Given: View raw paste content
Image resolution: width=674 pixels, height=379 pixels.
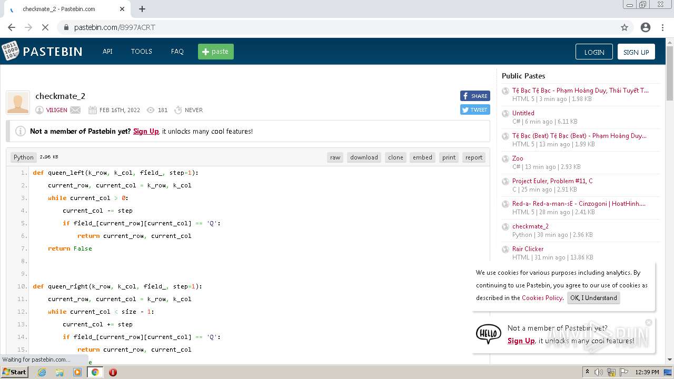Looking at the screenshot, I should [335, 157].
